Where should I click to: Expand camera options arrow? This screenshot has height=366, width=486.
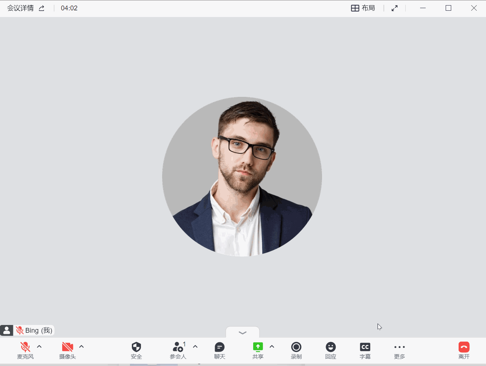click(x=81, y=347)
